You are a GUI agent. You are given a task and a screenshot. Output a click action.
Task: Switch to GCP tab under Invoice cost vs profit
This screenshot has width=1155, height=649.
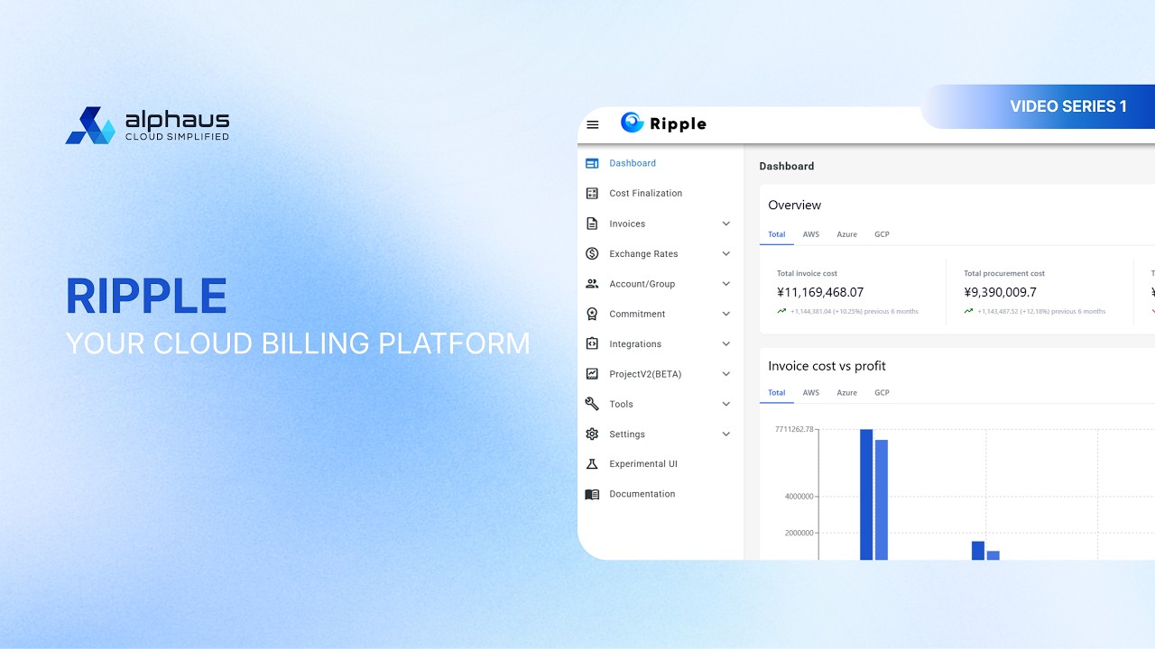(x=882, y=393)
